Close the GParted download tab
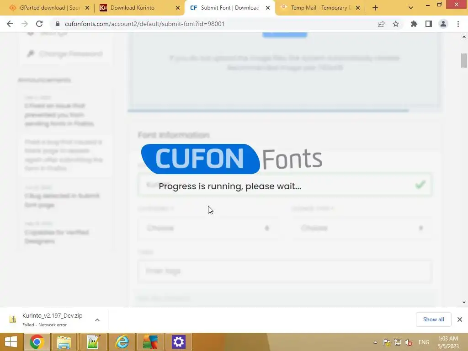Image resolution: width=468 pixels, height=351 pixels. [x=87, y=8]
